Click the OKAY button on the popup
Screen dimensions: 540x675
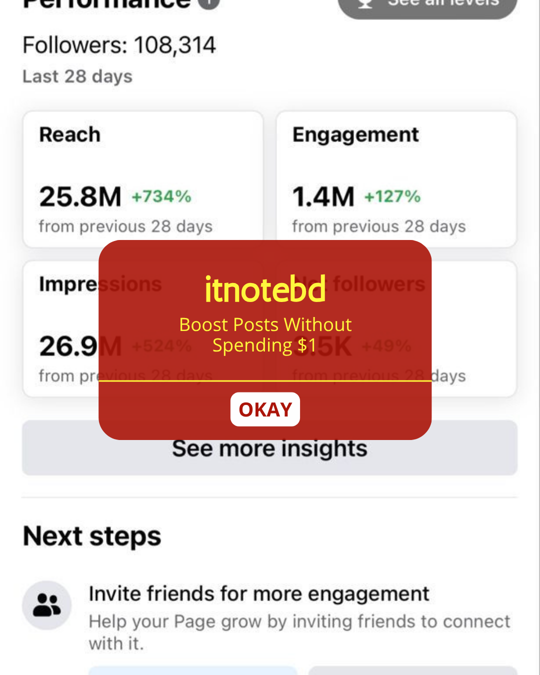tap(265, 409)
